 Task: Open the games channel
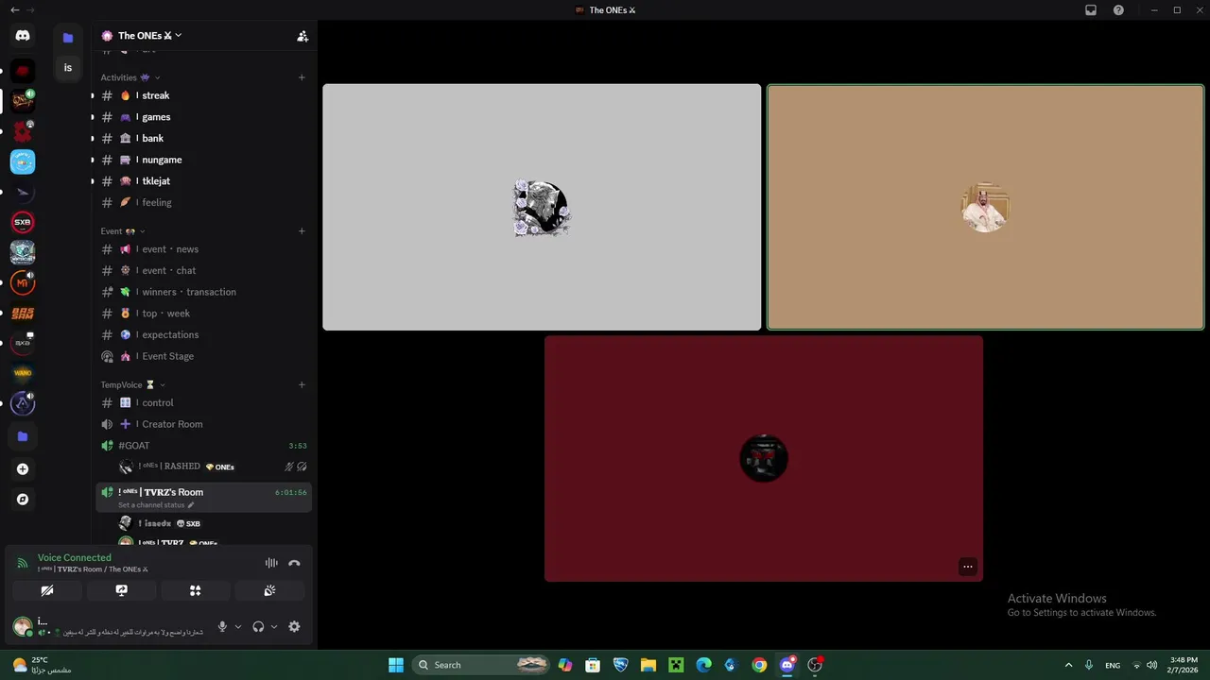203,117
